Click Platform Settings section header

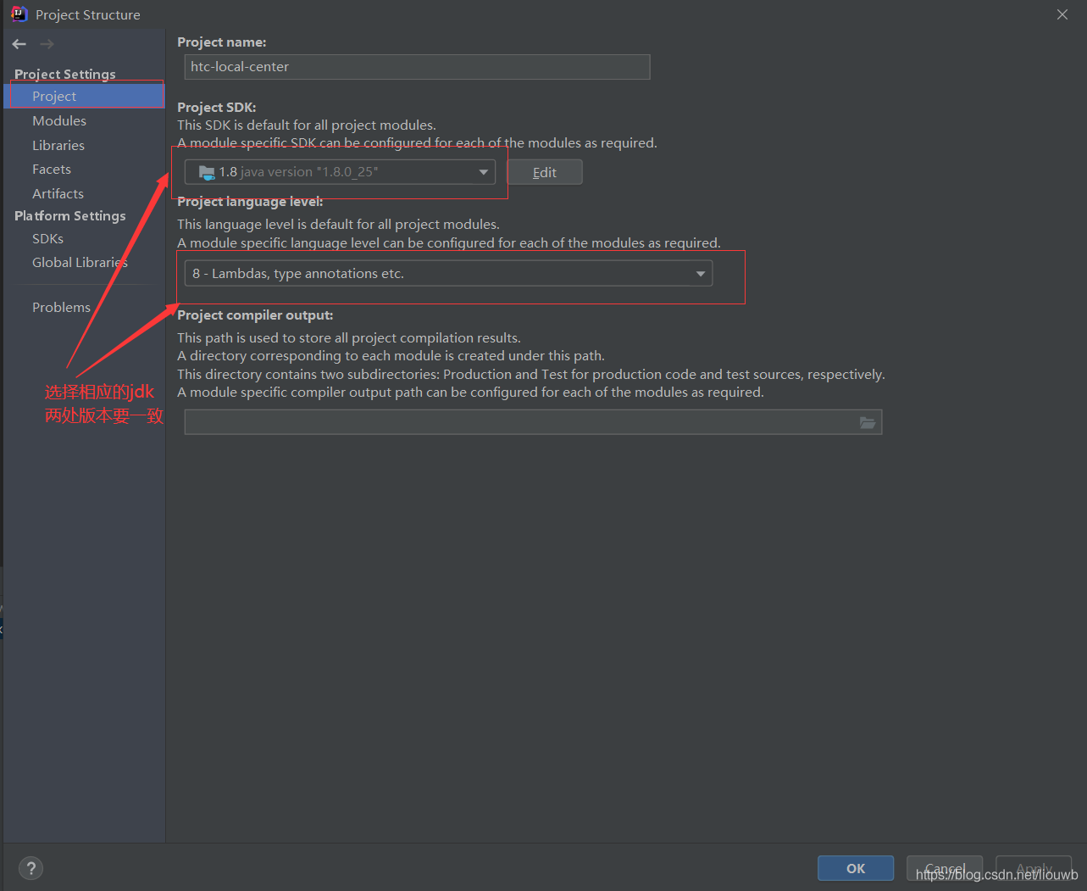(x=70, y=216)
